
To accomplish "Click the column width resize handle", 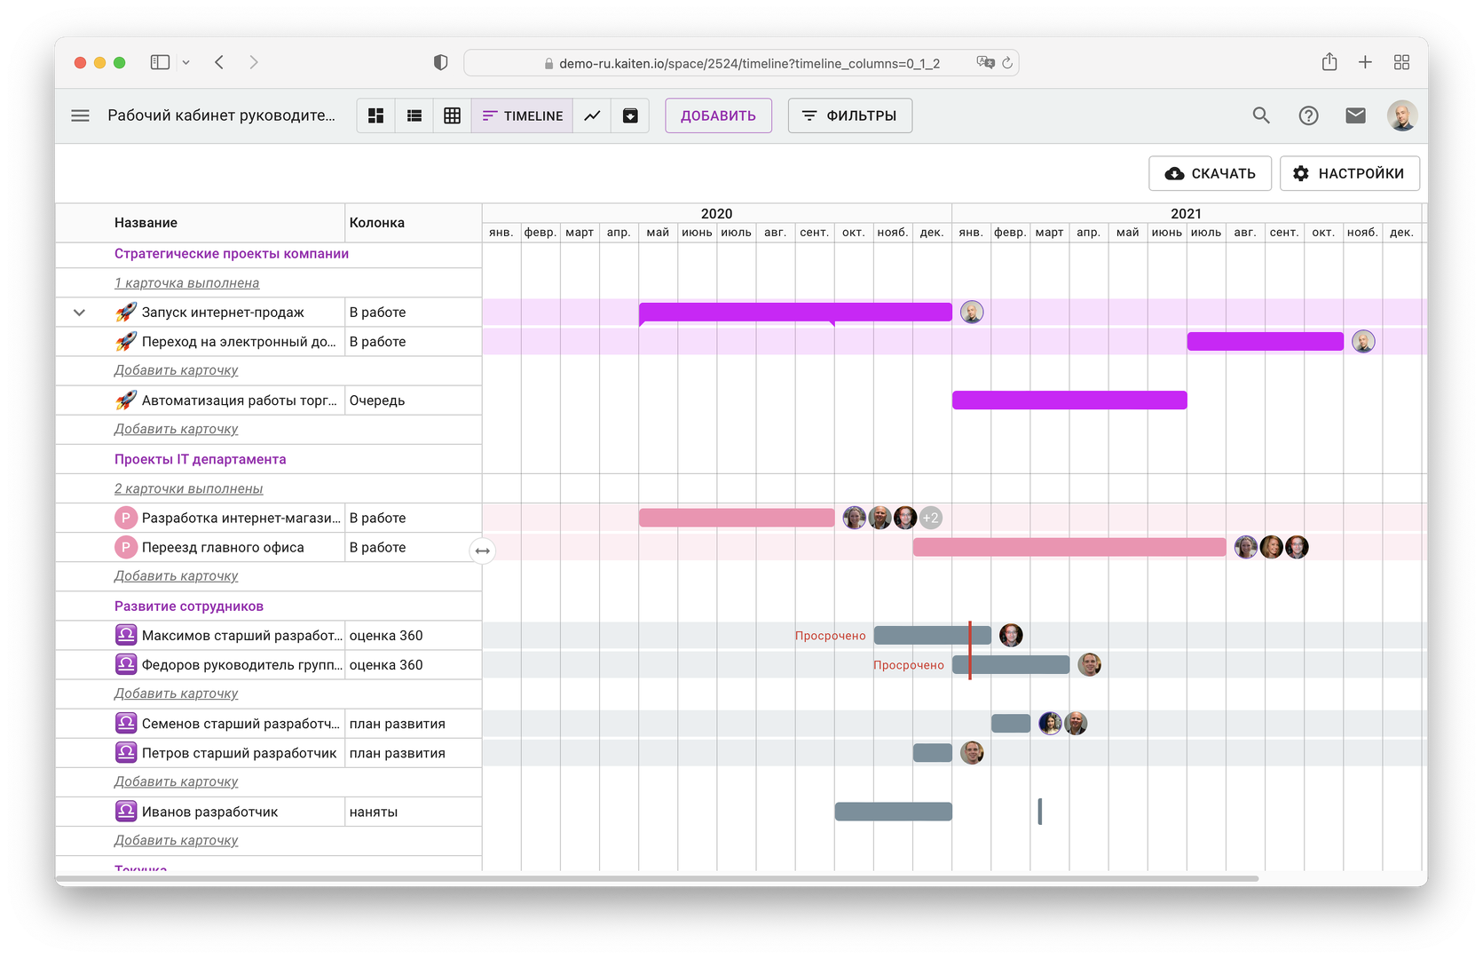I will tap(482, 551).
